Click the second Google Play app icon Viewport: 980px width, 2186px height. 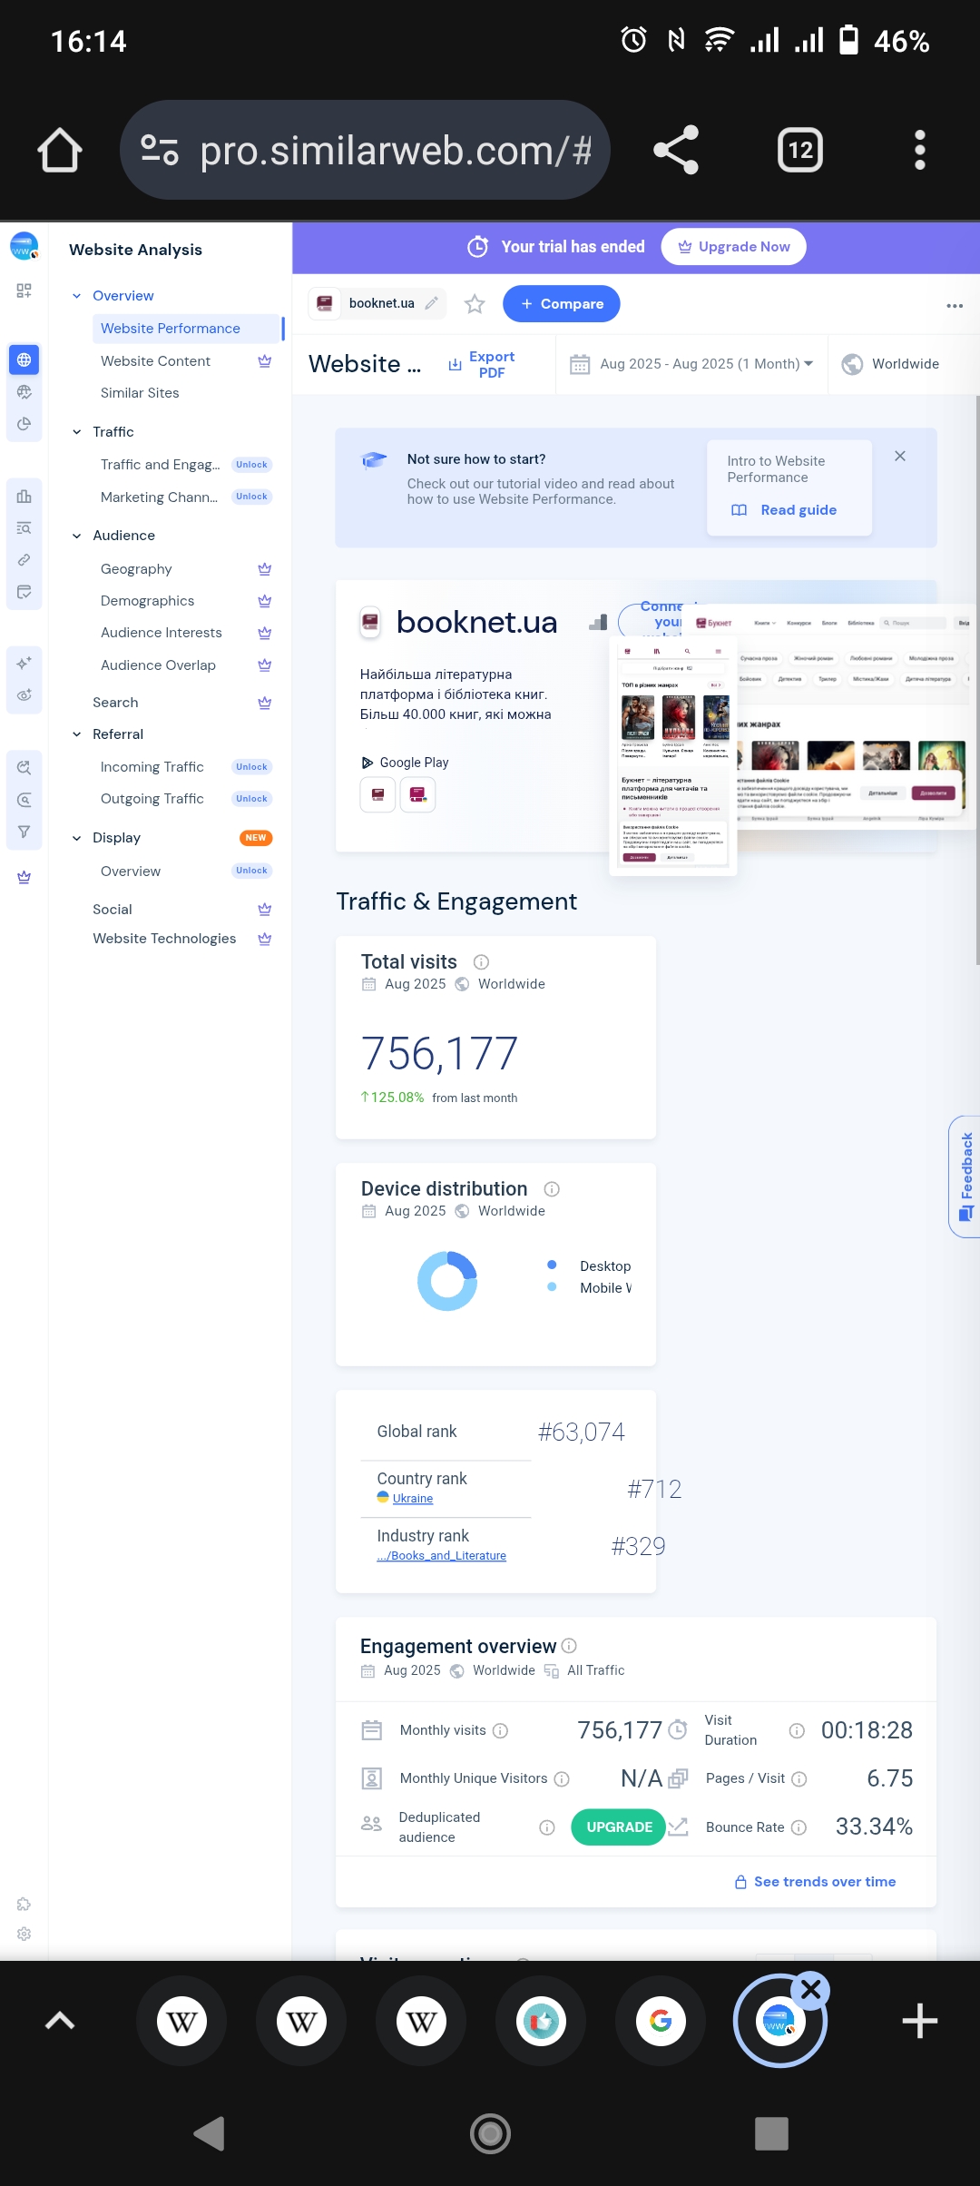[417, 794]
